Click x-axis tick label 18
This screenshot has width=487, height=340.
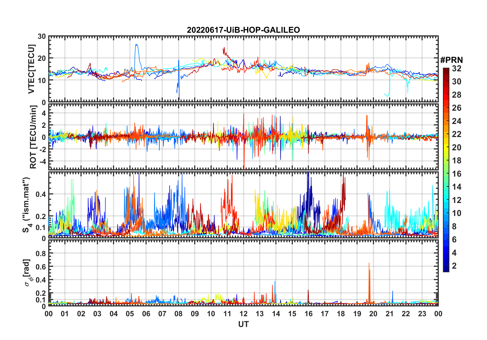tap(341, 314)
